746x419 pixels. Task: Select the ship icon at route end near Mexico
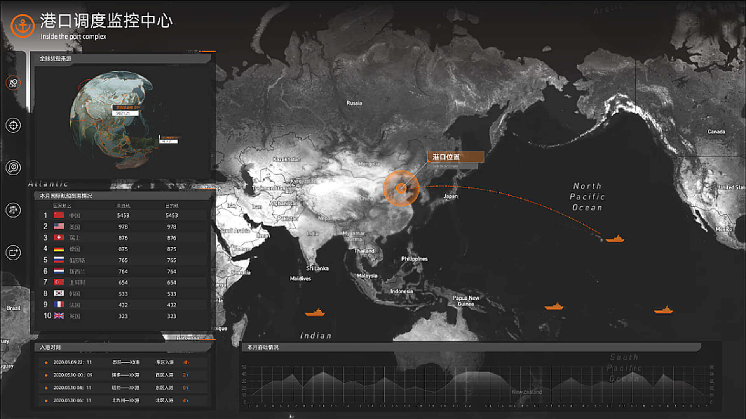pyautogui.click(x=615, y=239)
